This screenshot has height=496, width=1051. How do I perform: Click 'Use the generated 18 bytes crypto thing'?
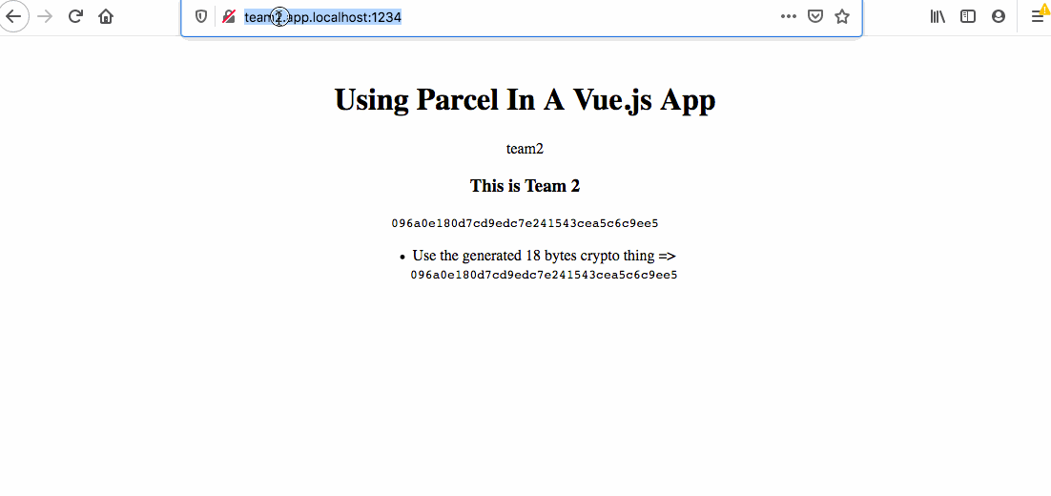coord(533,256)
